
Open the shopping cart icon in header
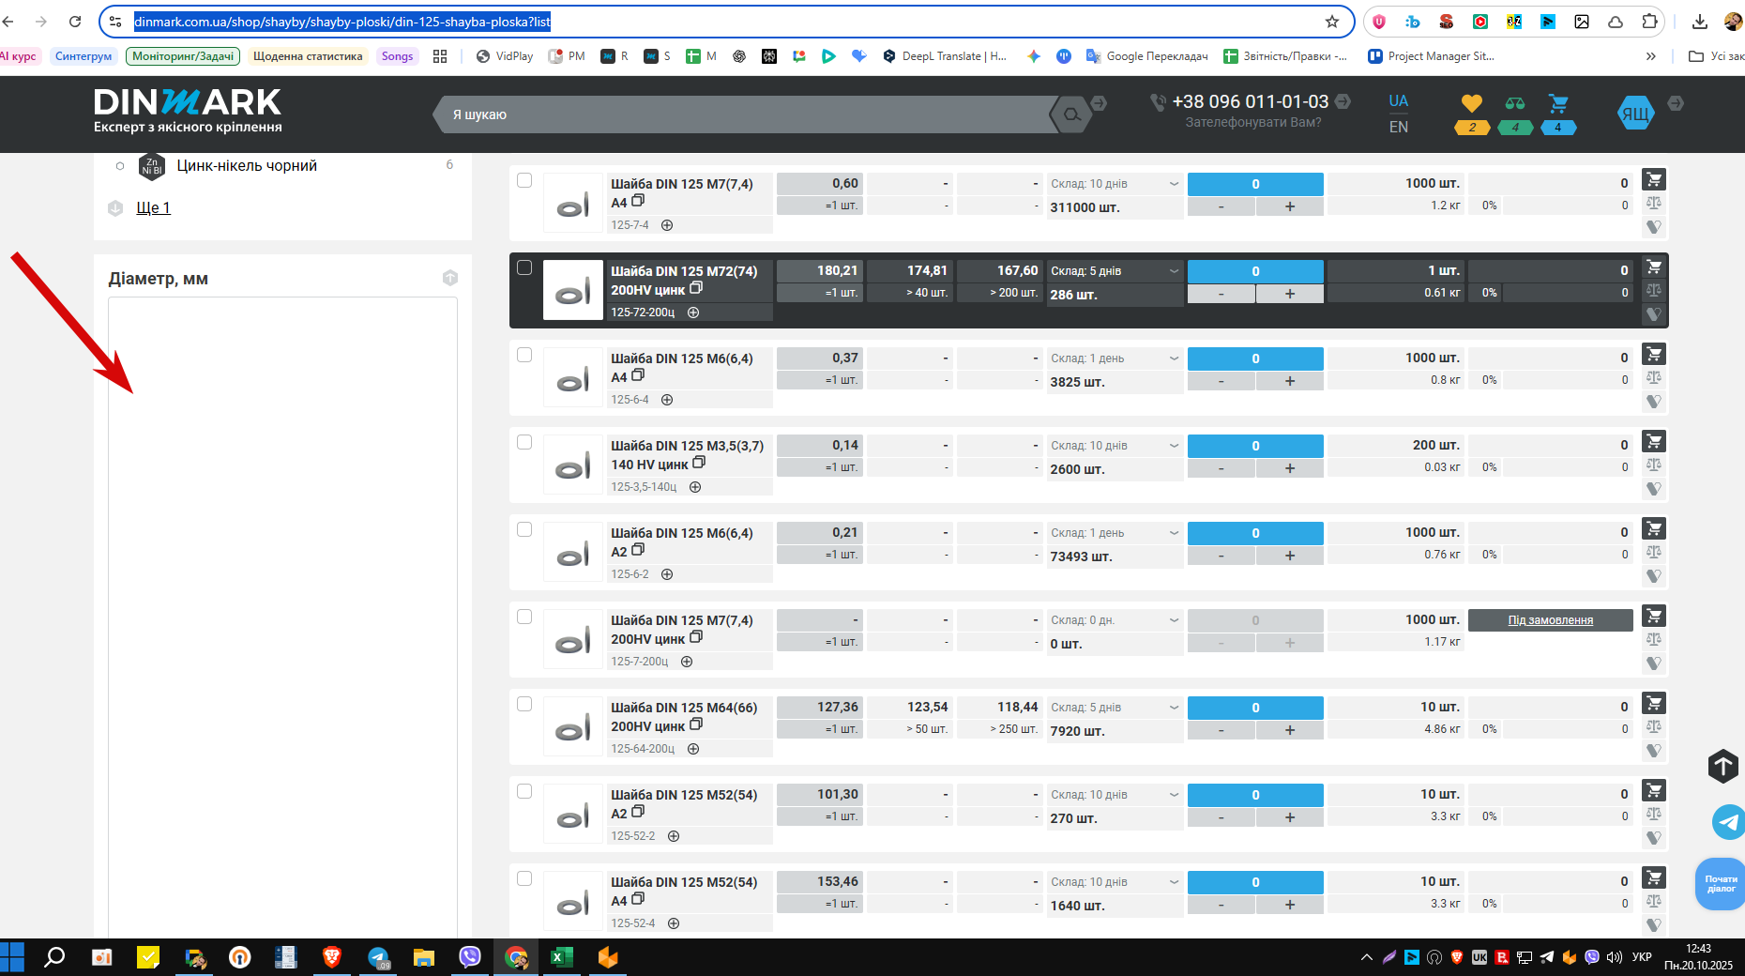(1558, 103)
